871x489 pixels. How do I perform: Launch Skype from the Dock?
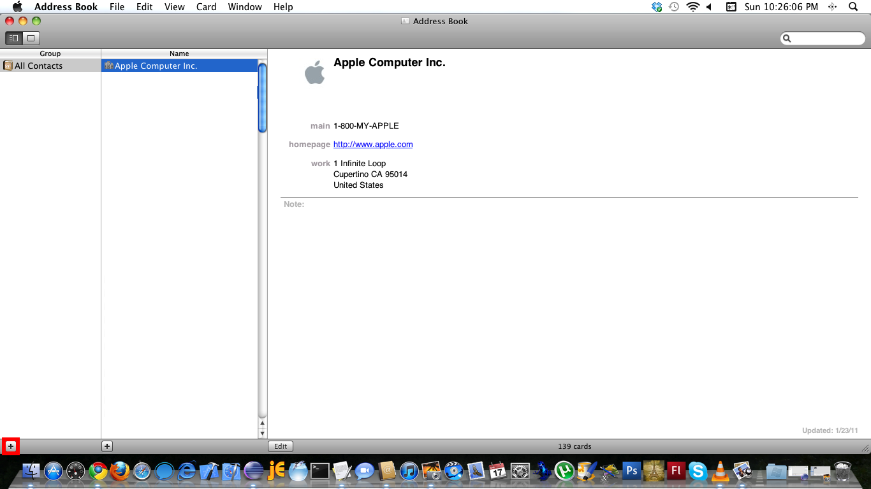pos(698,471)
